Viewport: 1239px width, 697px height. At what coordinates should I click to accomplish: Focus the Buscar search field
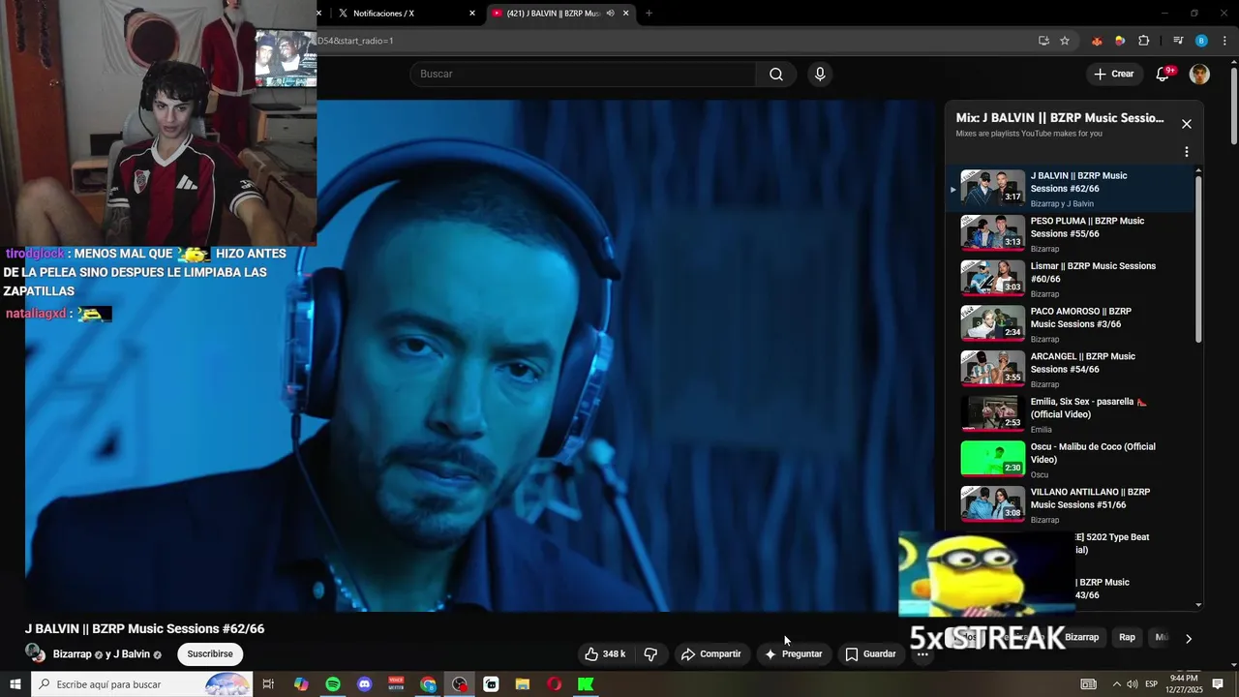[583, 75]
